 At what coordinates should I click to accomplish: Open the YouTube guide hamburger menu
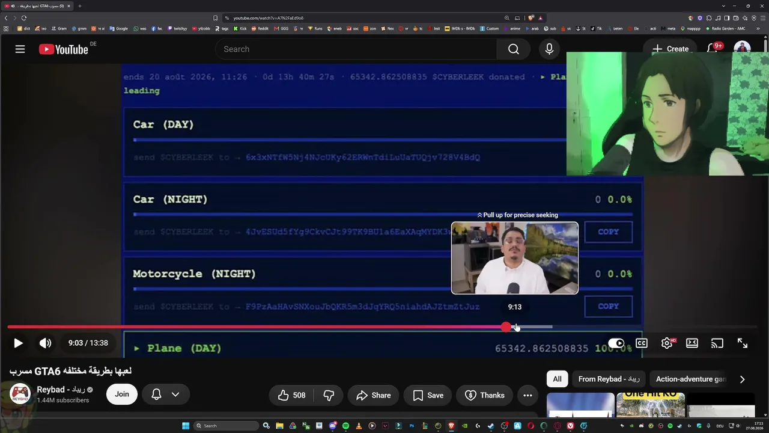pos(20,49)
